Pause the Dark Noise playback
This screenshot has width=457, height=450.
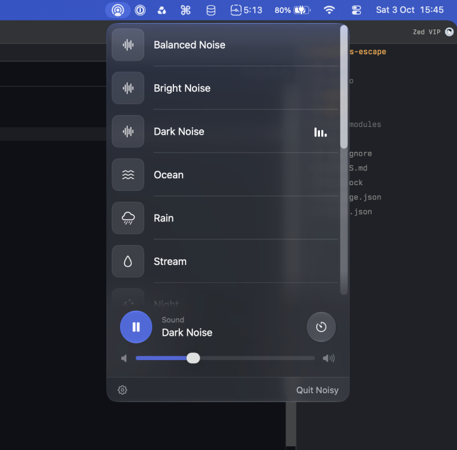[x=136, y=327]
